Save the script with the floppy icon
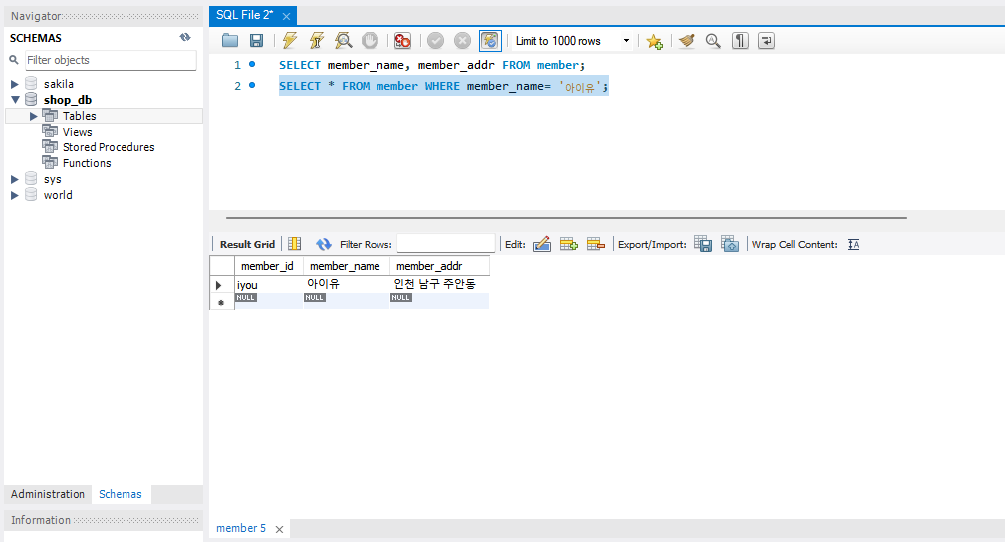This screenshot has width=1005, height=542. [256, 40]
